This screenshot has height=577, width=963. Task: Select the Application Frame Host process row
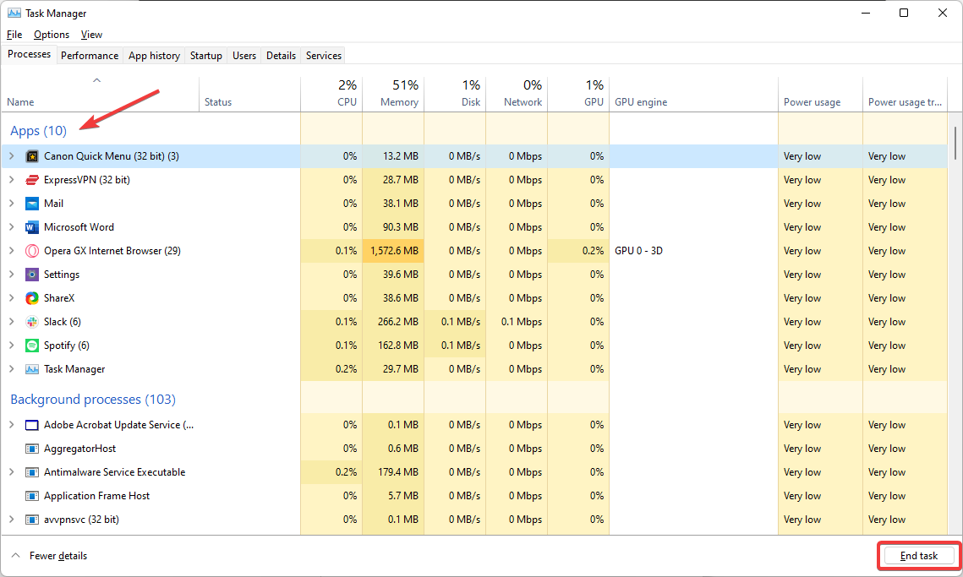(97, 496)
